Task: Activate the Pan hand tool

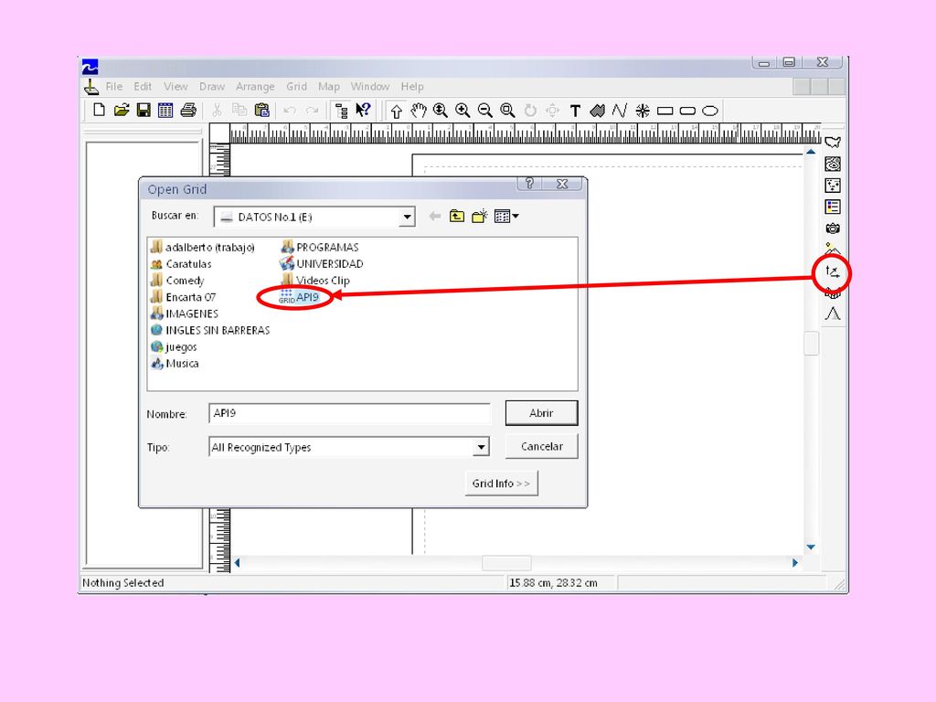Action: pos(419,111)
